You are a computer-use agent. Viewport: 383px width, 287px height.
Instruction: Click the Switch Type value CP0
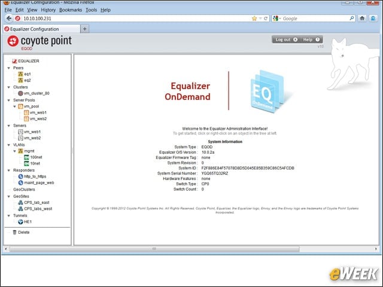tap(205, 184)
